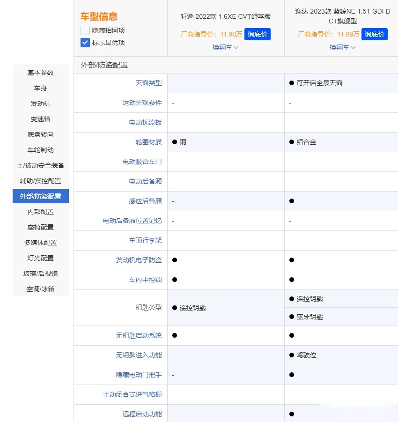Click 发动机电子防盗 parameter link

click(x=139, y=260)
